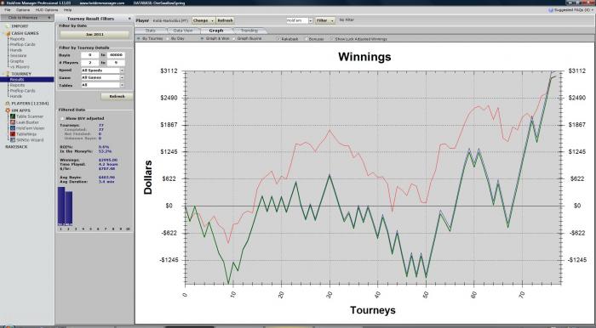The width and height of the screenshot is (596, 328).
Task: Click Refresh in Tourney Result Filters
Action: pyautogui.click(x=117, y=97)
